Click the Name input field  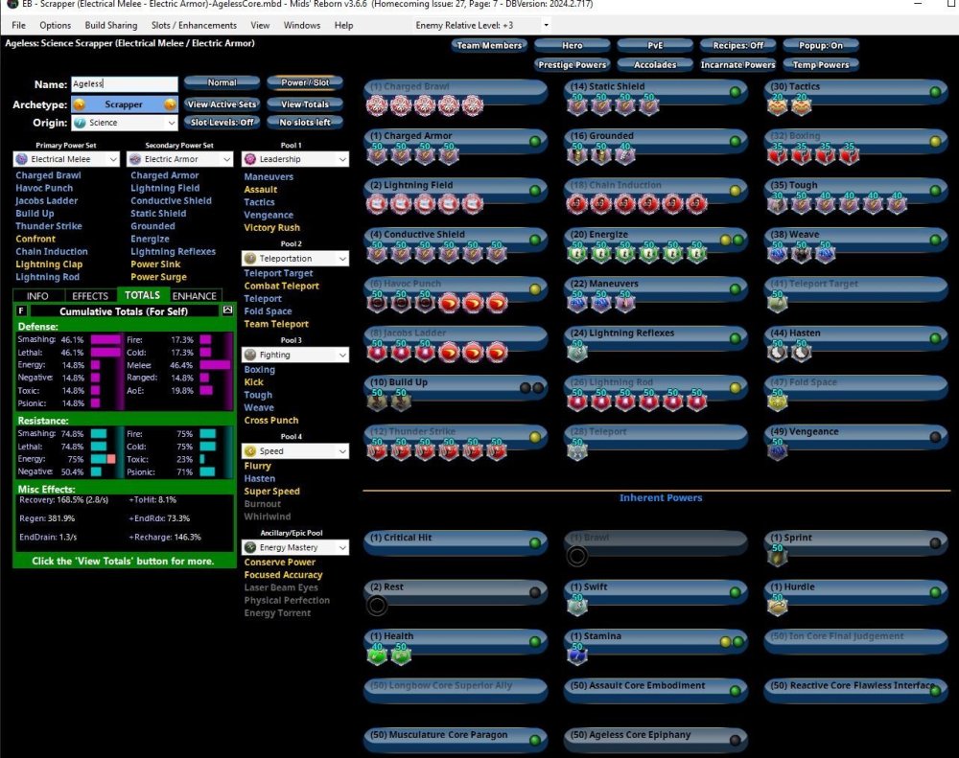coord(124,84)
